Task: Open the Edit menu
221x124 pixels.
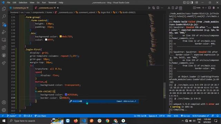Action: (15, 2)
